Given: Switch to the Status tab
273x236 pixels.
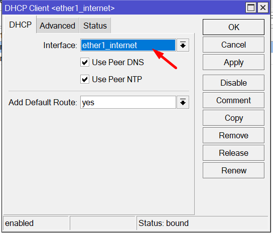Looking at the screenshot, I should click(95, 26).
